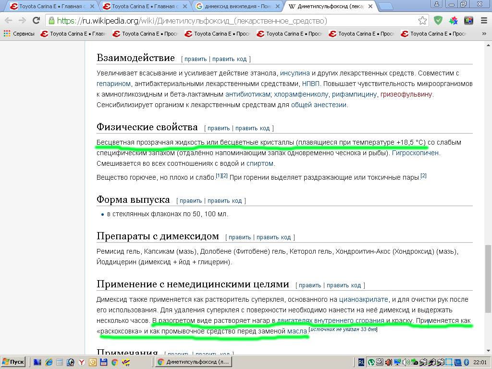Toggle the RL keyboard language indicator
Image resolution: width=492 pixels, height=369 pixels.
(361, 362)
